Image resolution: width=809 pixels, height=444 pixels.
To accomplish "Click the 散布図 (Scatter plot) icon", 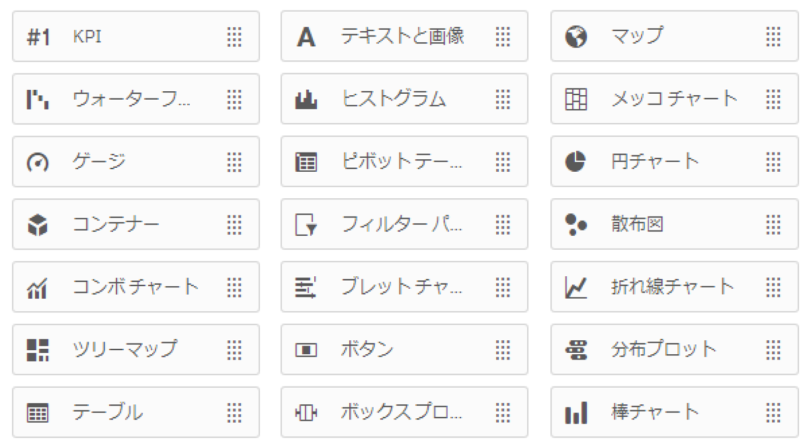I will (x=577, y=224).
